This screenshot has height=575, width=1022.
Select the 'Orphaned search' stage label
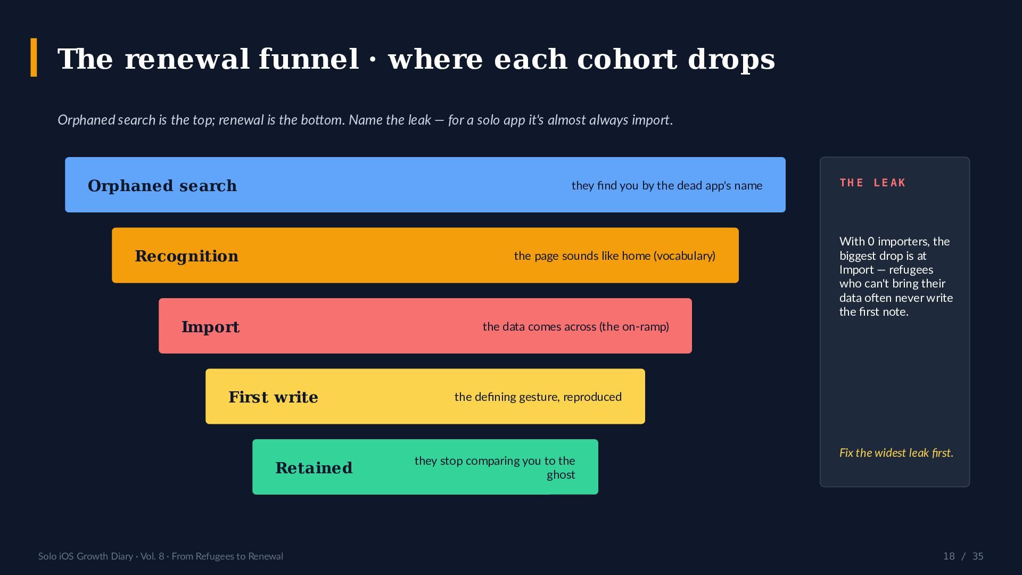[x=162, y=185]
